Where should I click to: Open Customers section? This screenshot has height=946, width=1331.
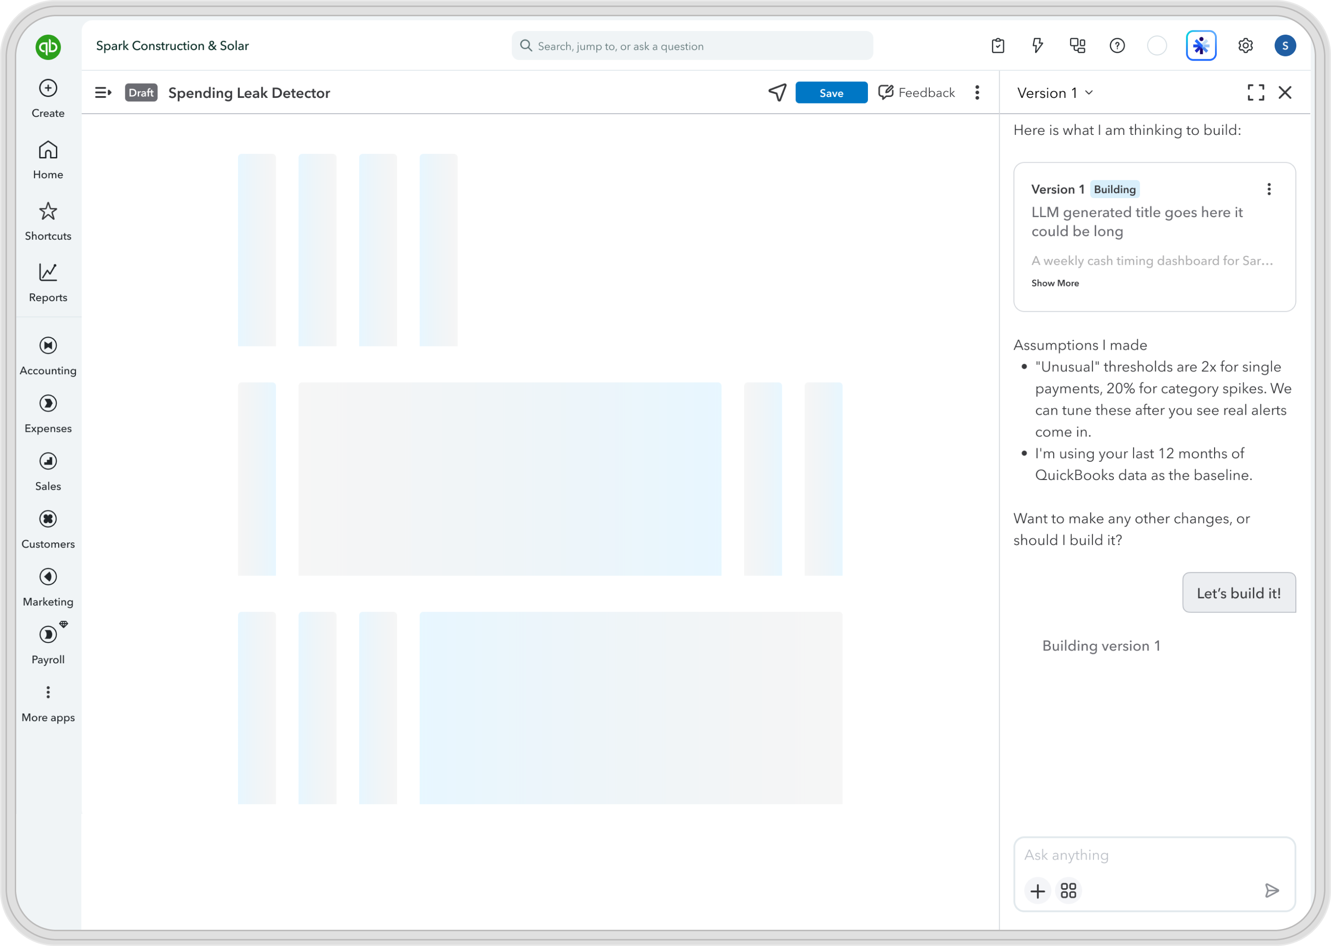pos(48,529)
